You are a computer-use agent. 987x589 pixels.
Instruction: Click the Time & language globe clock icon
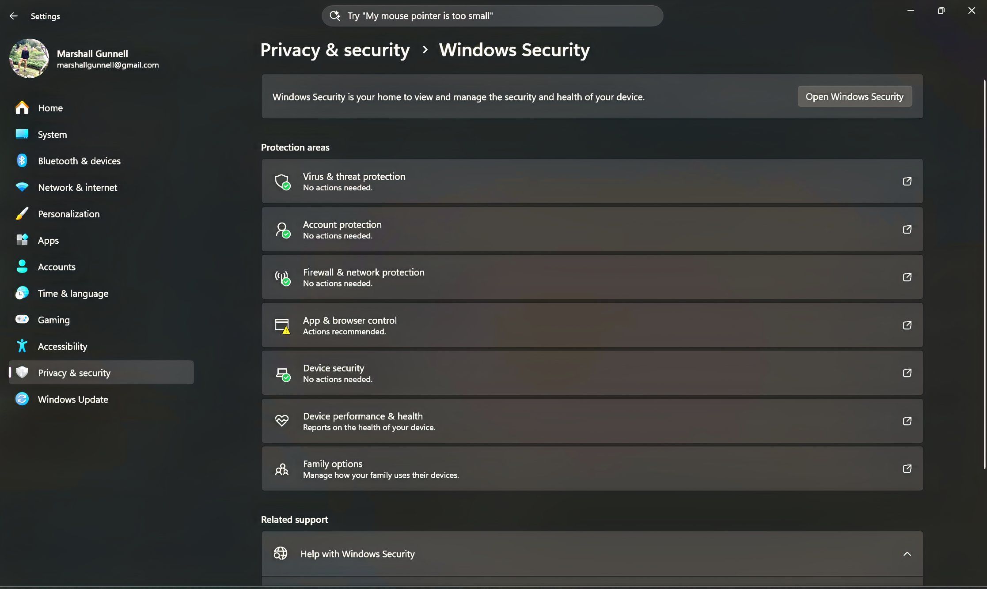[x=22, y=293]
